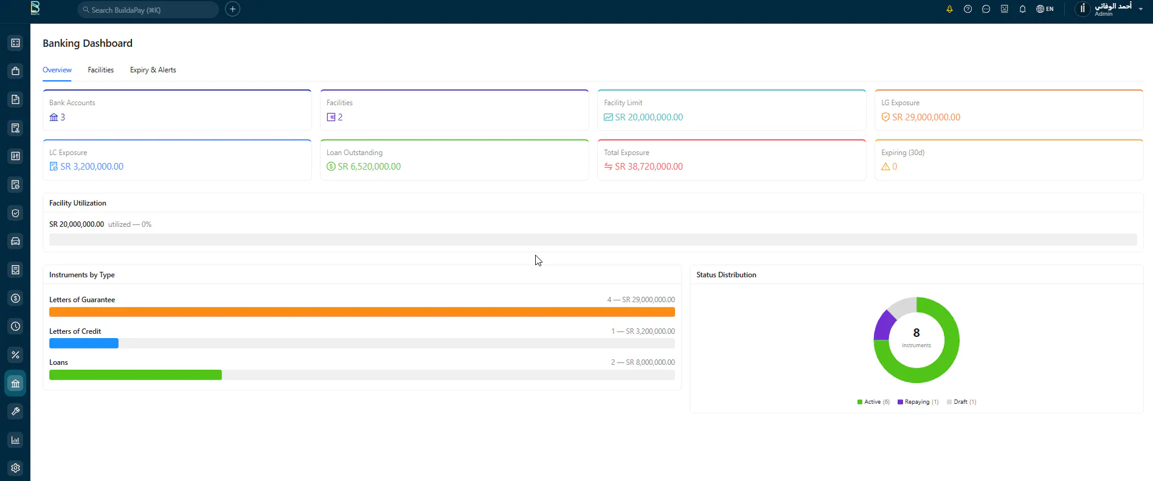Select the active bank building sidebar icon
Viewport: 1153px width, 481px height.
point(15,383)
